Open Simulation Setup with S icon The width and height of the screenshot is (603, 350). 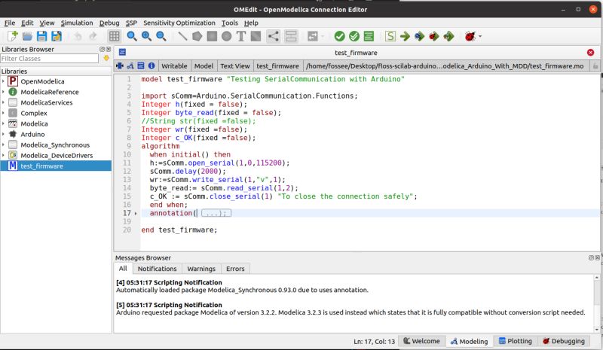pyautogui.click(x=390, y=36)
